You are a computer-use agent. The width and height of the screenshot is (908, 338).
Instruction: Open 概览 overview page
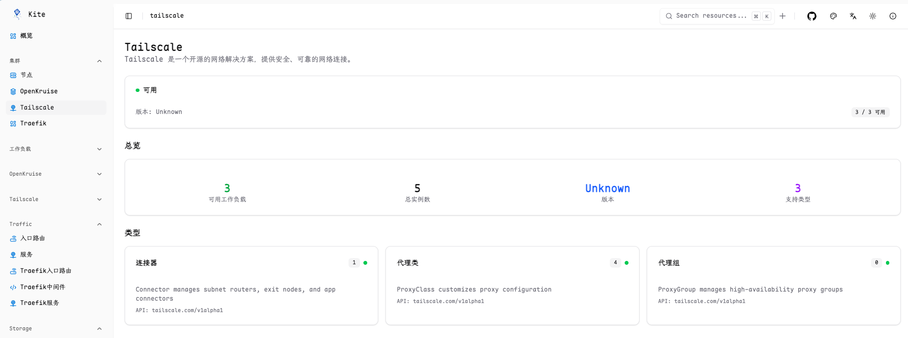56,36
